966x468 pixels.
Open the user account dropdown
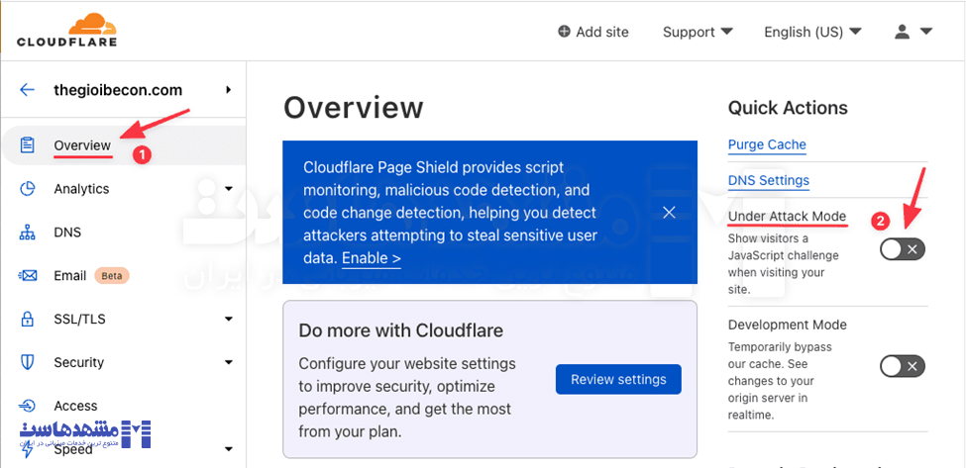(912, 32)
